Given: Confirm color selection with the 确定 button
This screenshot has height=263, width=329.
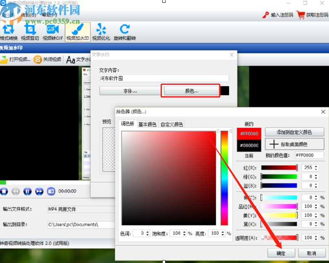Looking at the screenshot, I should click(281, 253).
